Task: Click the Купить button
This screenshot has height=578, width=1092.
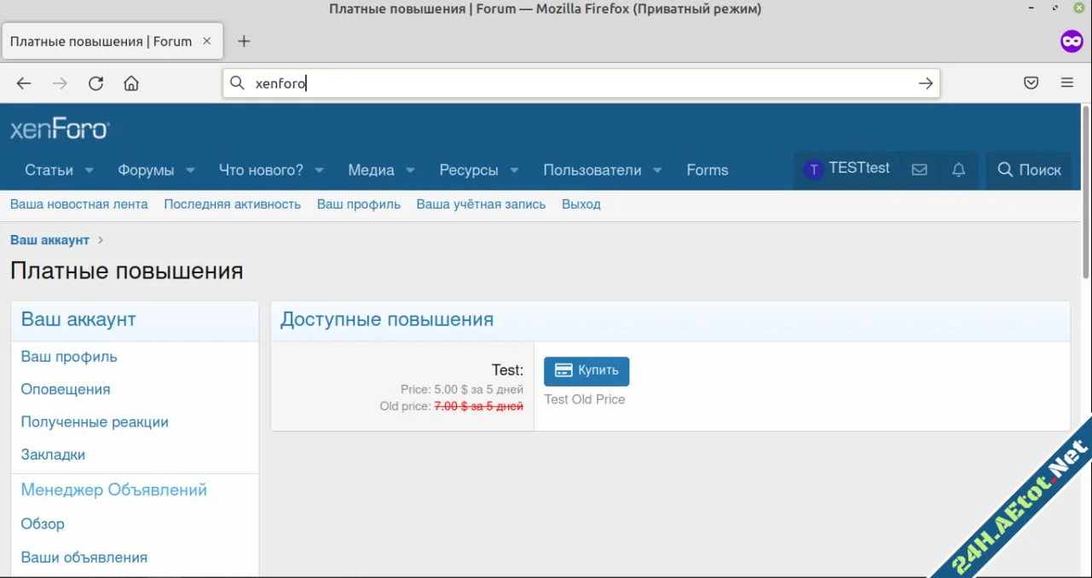Action: point(586,370)
